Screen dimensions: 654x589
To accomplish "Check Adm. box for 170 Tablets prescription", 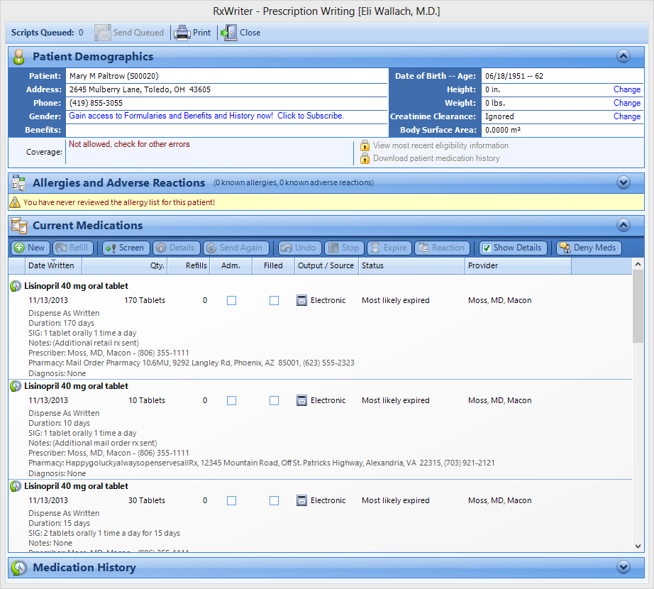I will tap(231, 300).
